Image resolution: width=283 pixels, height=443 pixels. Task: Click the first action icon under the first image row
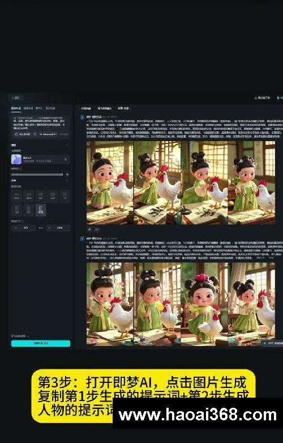(89, 230)
